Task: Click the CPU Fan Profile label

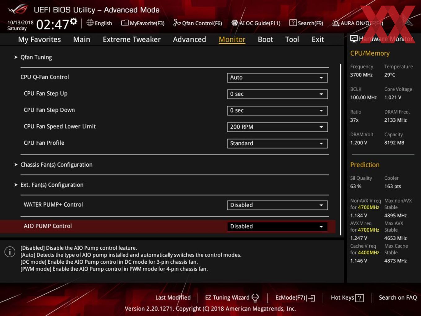Action: pos(44,143)
